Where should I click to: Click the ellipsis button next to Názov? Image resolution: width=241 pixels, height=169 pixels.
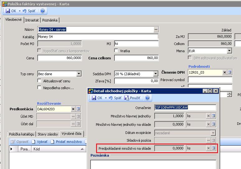pos(156,30)
